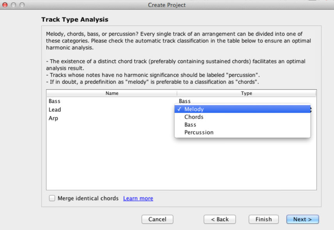Open the Learn more link
This screenshot has height=230, width=334.
(138, 198)
